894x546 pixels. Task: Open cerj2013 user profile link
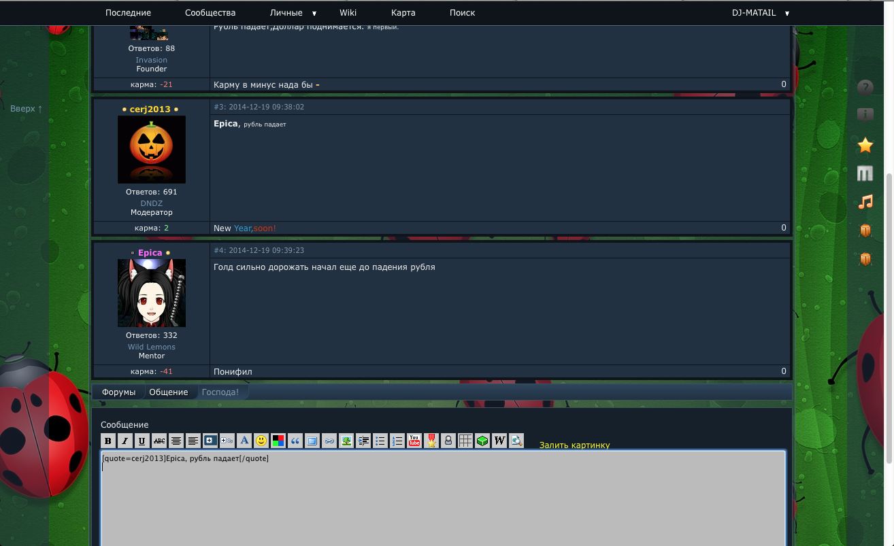[x=150, y=109]
